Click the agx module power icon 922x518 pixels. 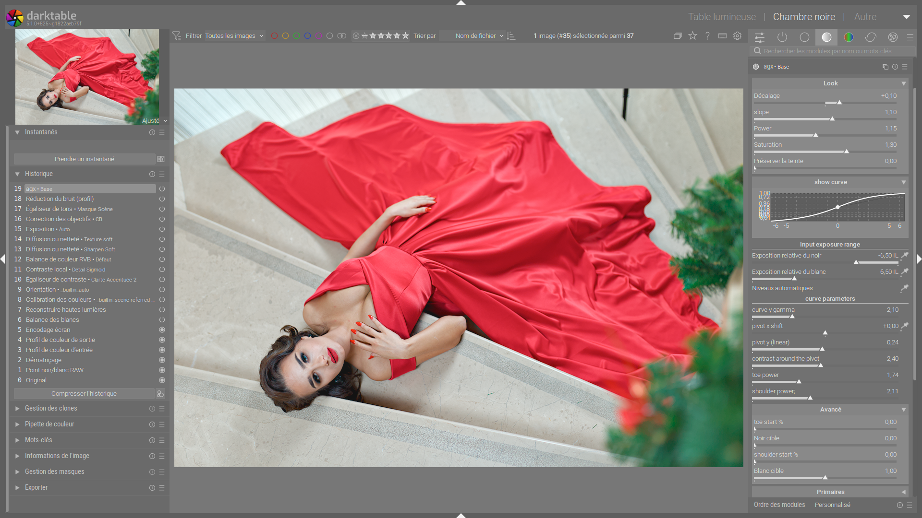[756, 67]
